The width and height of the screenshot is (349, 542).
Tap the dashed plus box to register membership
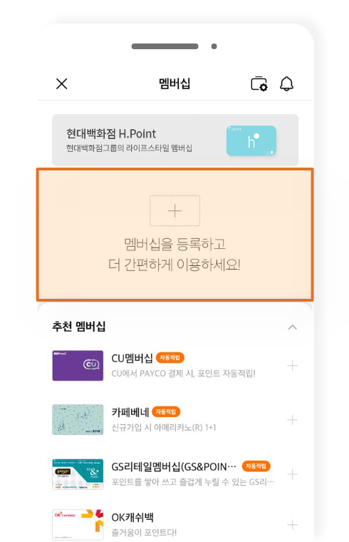174,210
